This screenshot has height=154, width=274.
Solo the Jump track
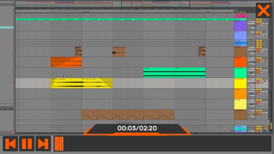click(263, 100)
